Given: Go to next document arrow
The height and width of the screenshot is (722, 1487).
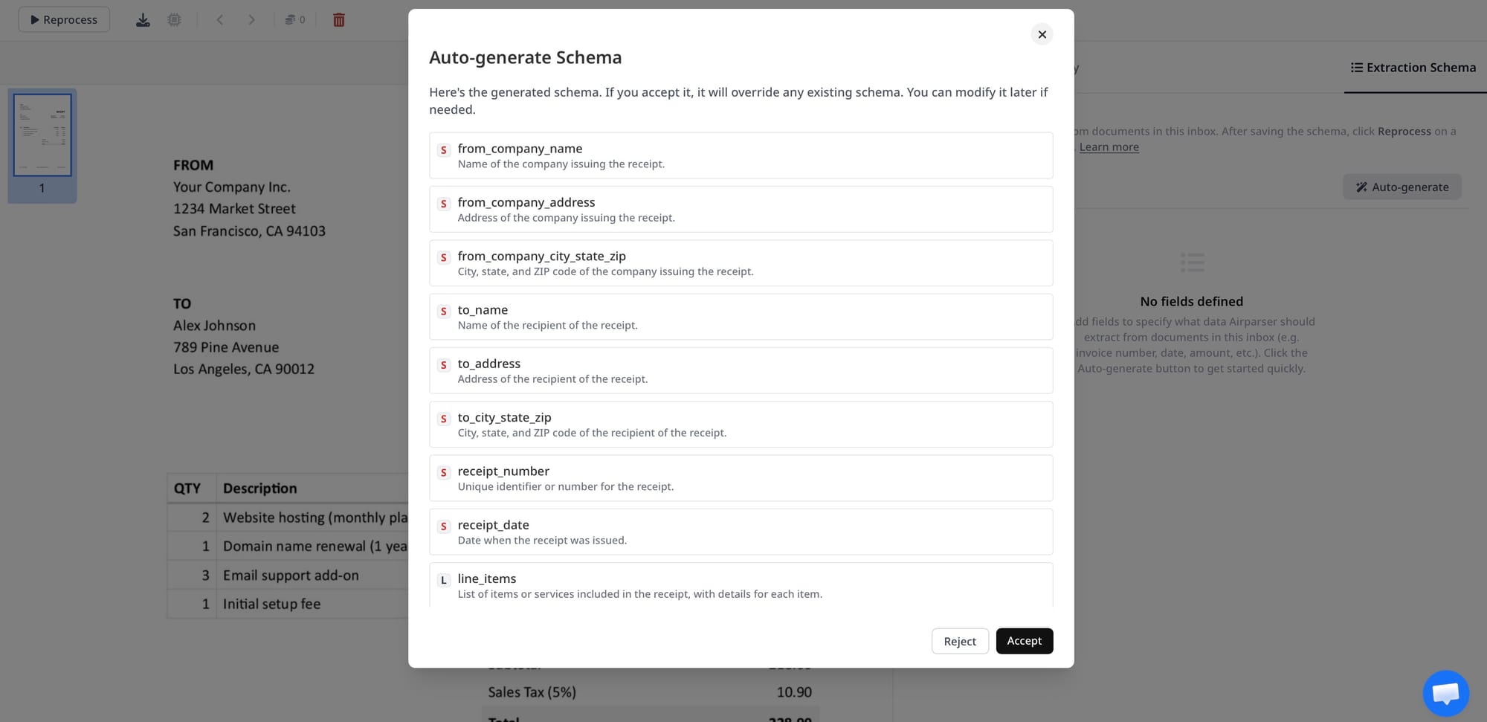Looking at the screenshot, I should 251,20.
